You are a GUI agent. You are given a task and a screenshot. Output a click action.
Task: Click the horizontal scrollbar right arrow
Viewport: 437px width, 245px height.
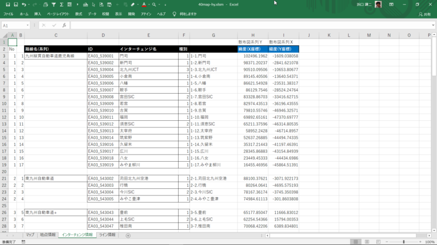coord(429,236)
